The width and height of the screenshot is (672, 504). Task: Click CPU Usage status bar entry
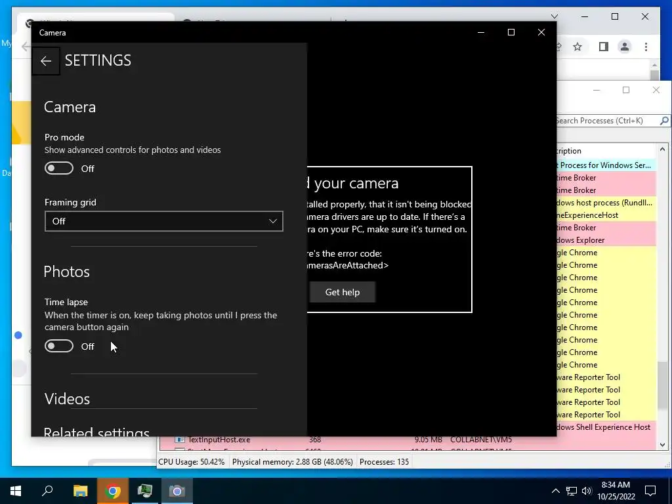point(192,462)
